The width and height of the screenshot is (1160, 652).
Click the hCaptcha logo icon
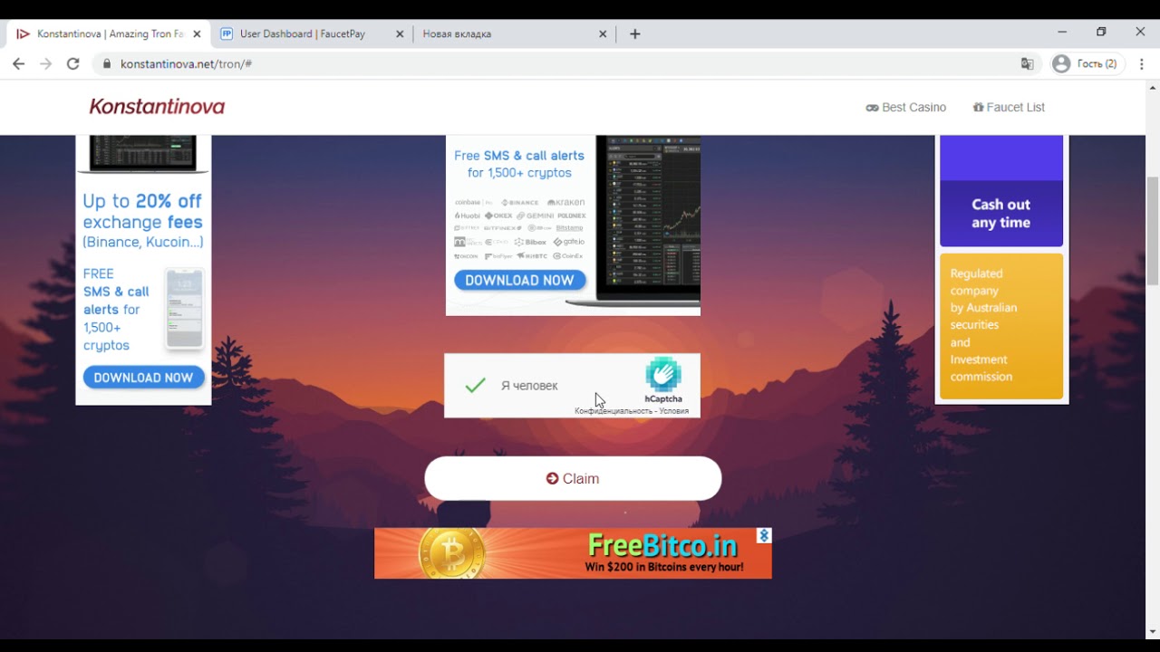(x=663, y=375)
